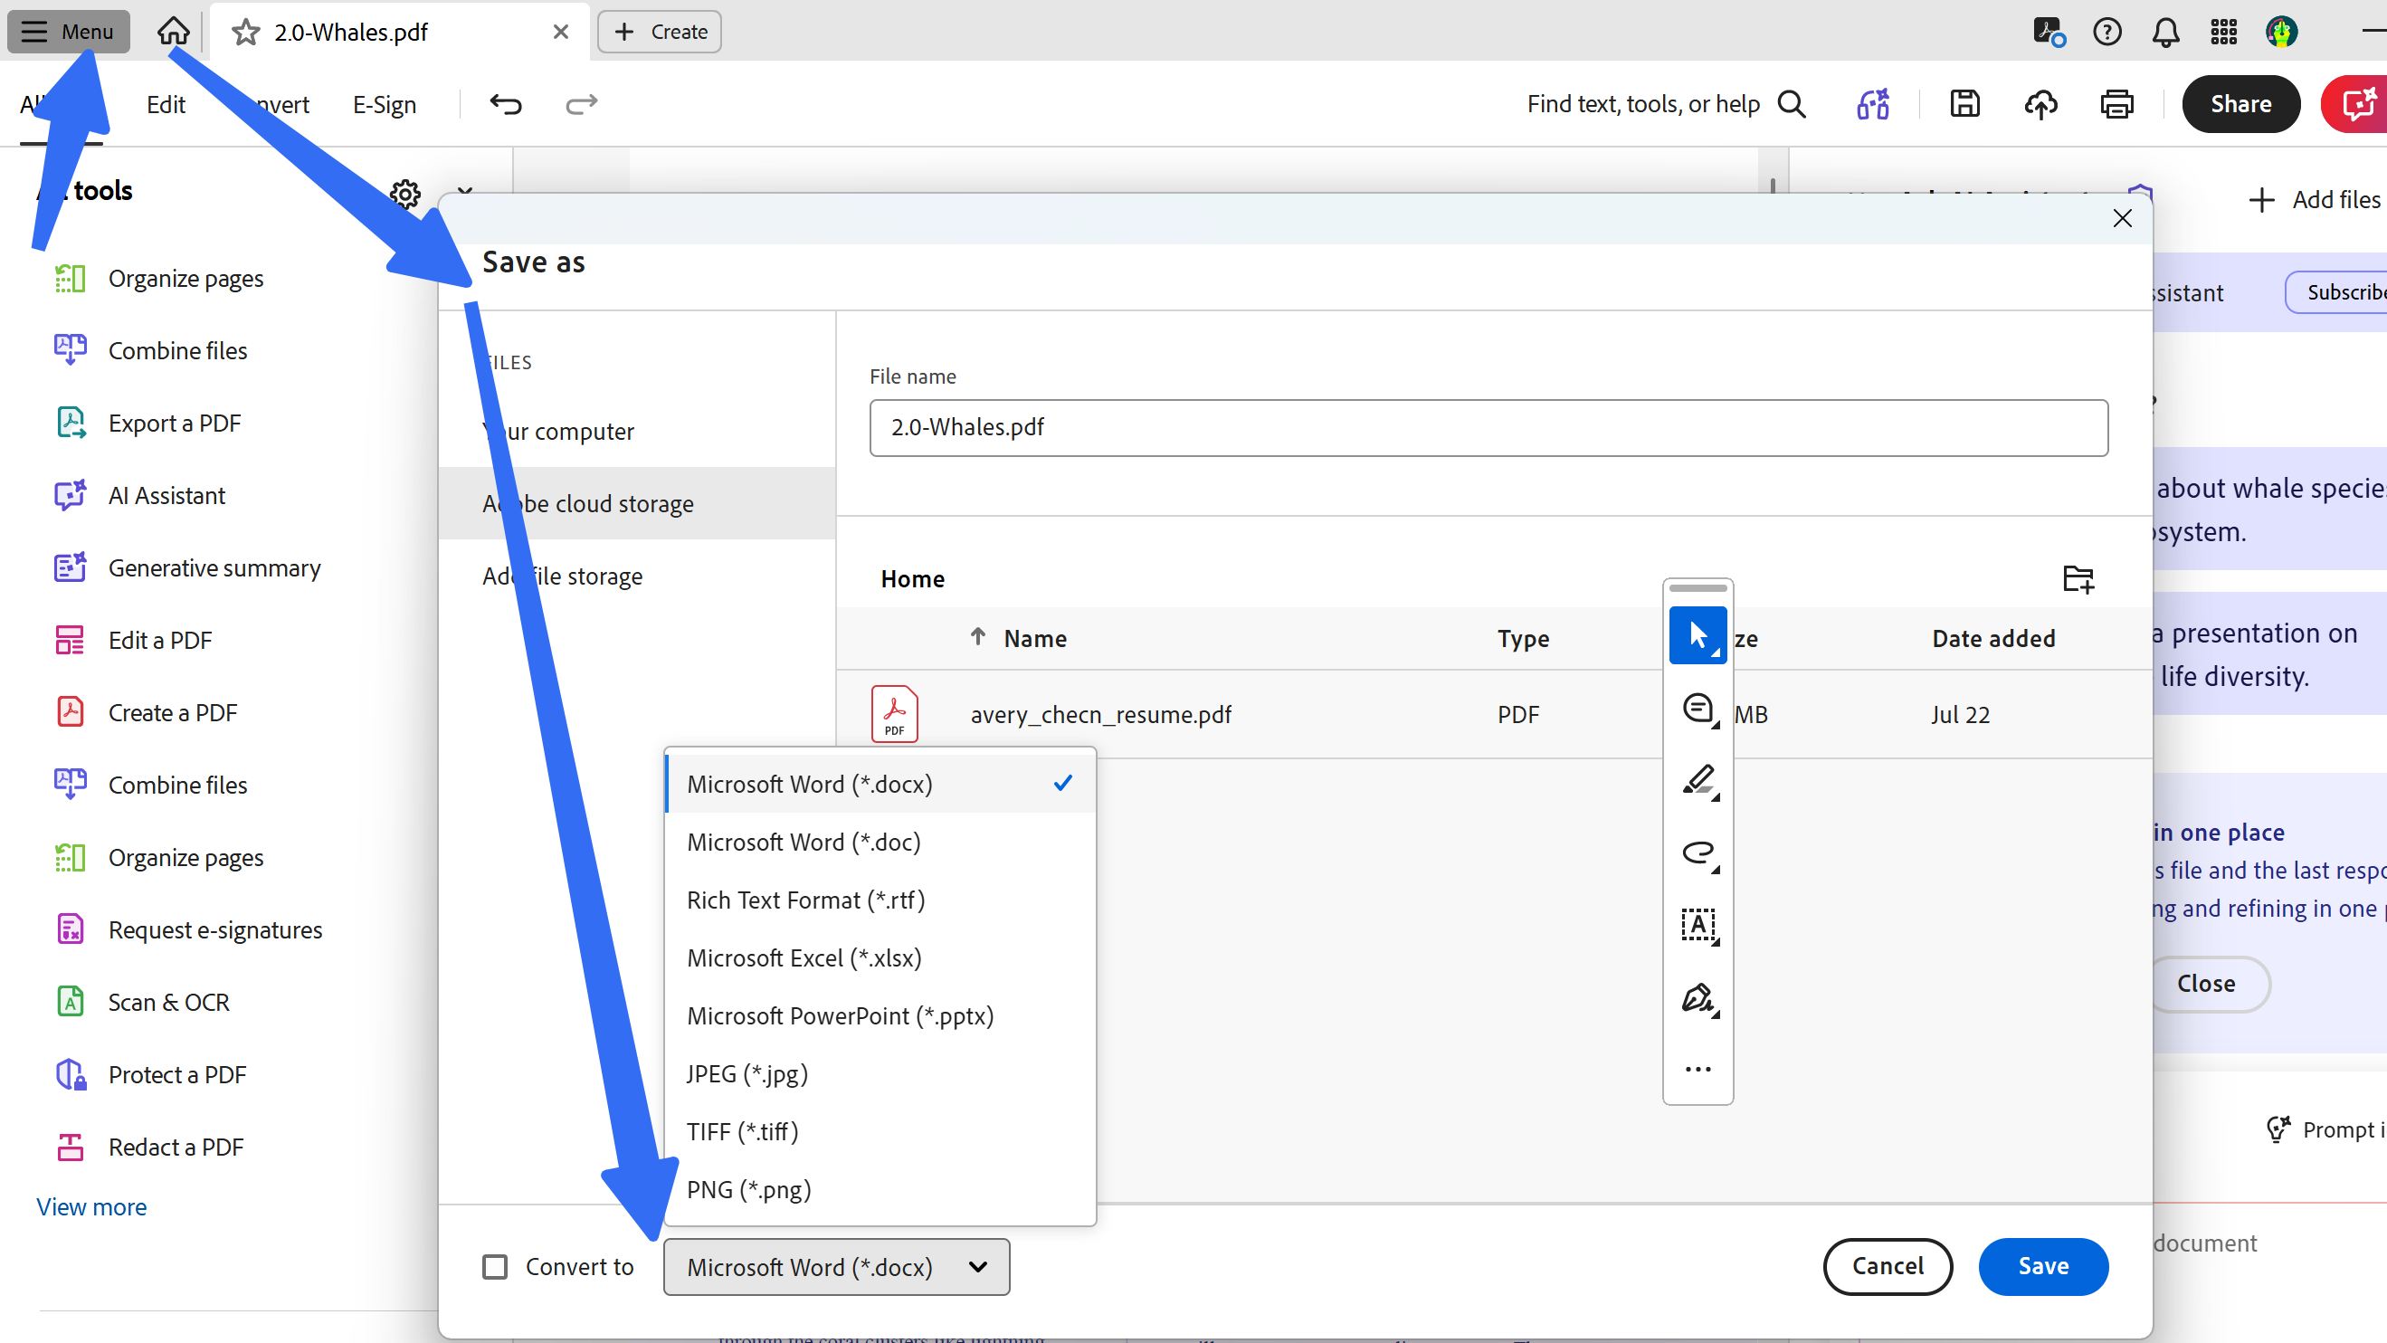
Task: Choose JPEG (*.jpg) option
Action: coord(880,1073)
